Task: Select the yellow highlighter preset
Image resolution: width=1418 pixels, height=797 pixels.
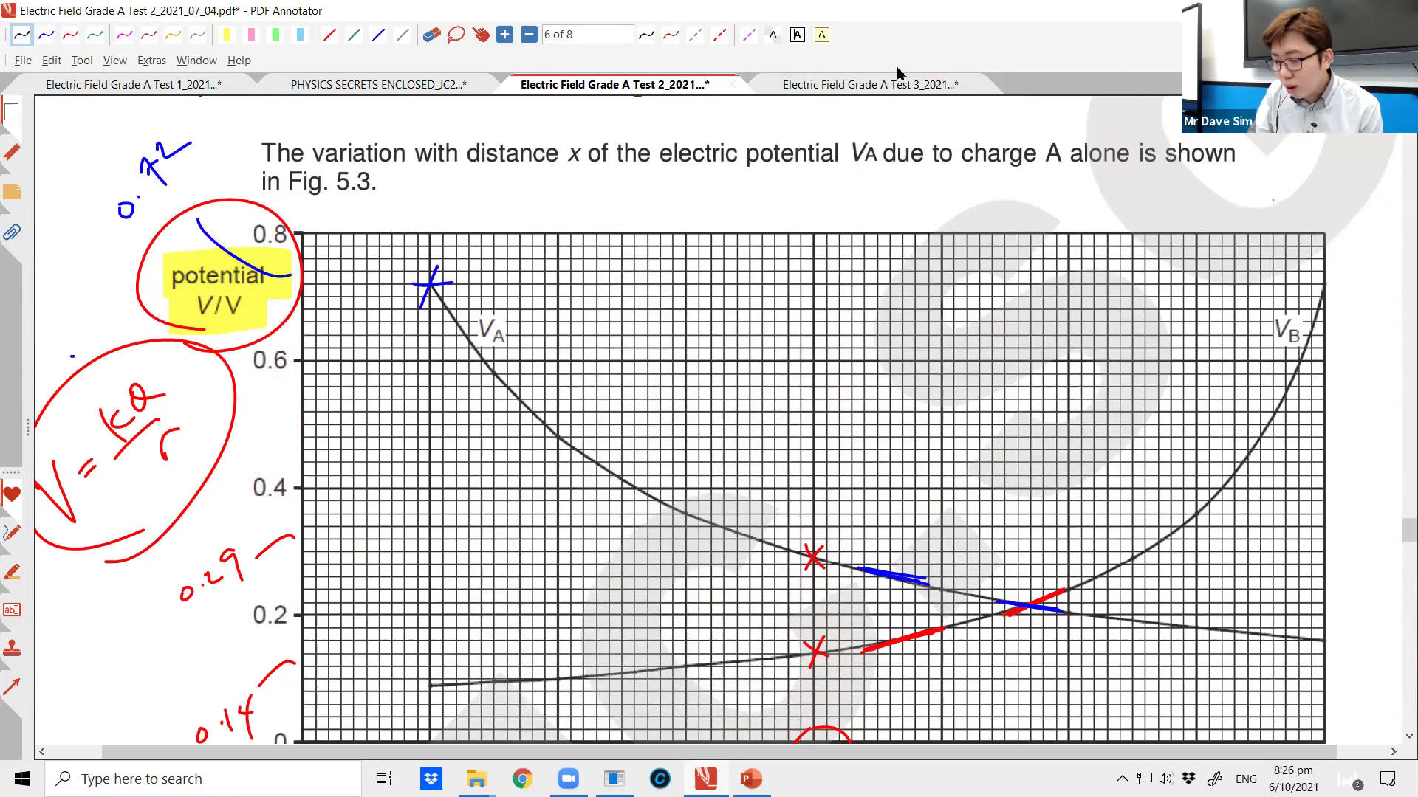Action: (227, 35)
